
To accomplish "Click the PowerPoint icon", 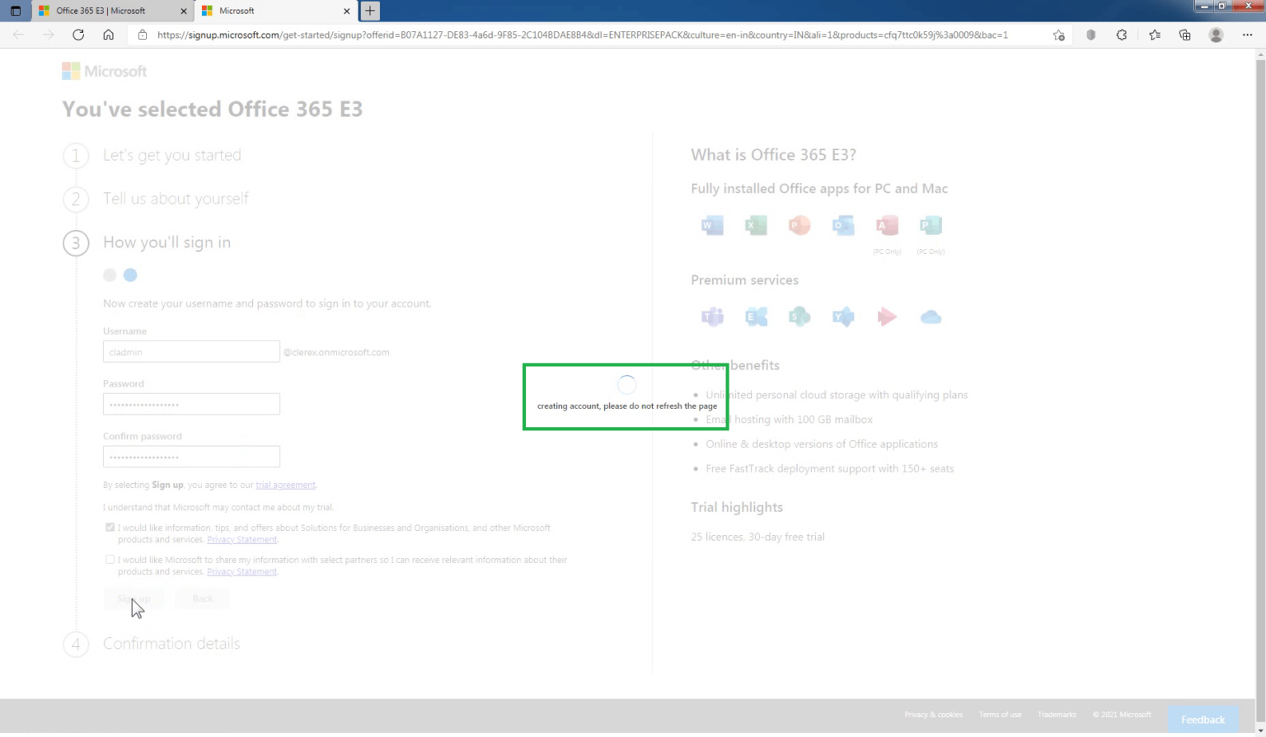I will (799, 224).
